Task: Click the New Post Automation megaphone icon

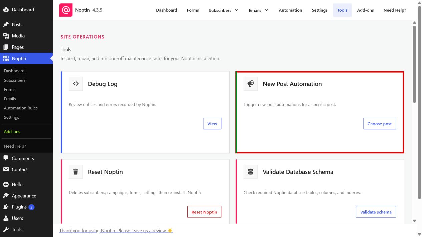Action: point(251,84)
